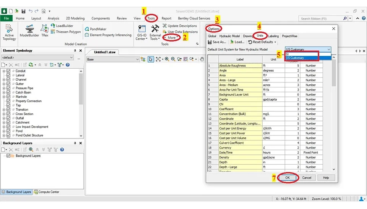
Task: Uncheck the Conduit symbology checkbox
Action: click(x=8, y=71)
